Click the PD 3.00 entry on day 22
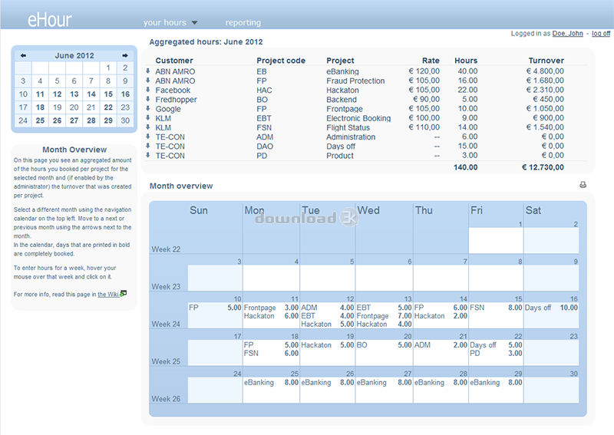 click(496, 353)
